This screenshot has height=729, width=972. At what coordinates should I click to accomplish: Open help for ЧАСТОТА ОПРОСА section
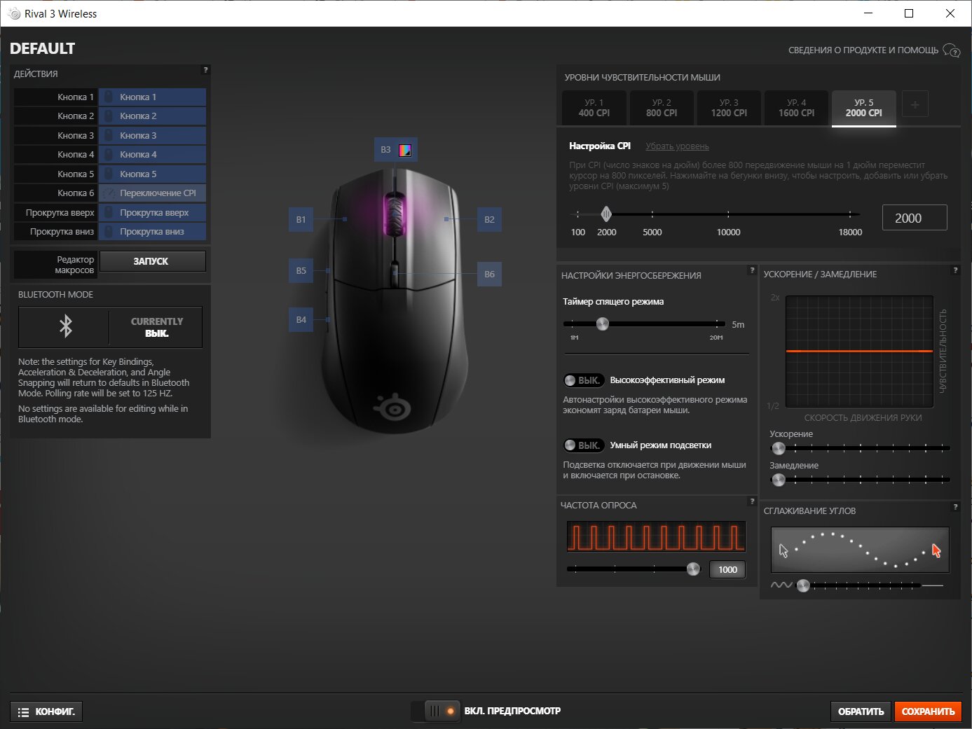click(752, 501)
